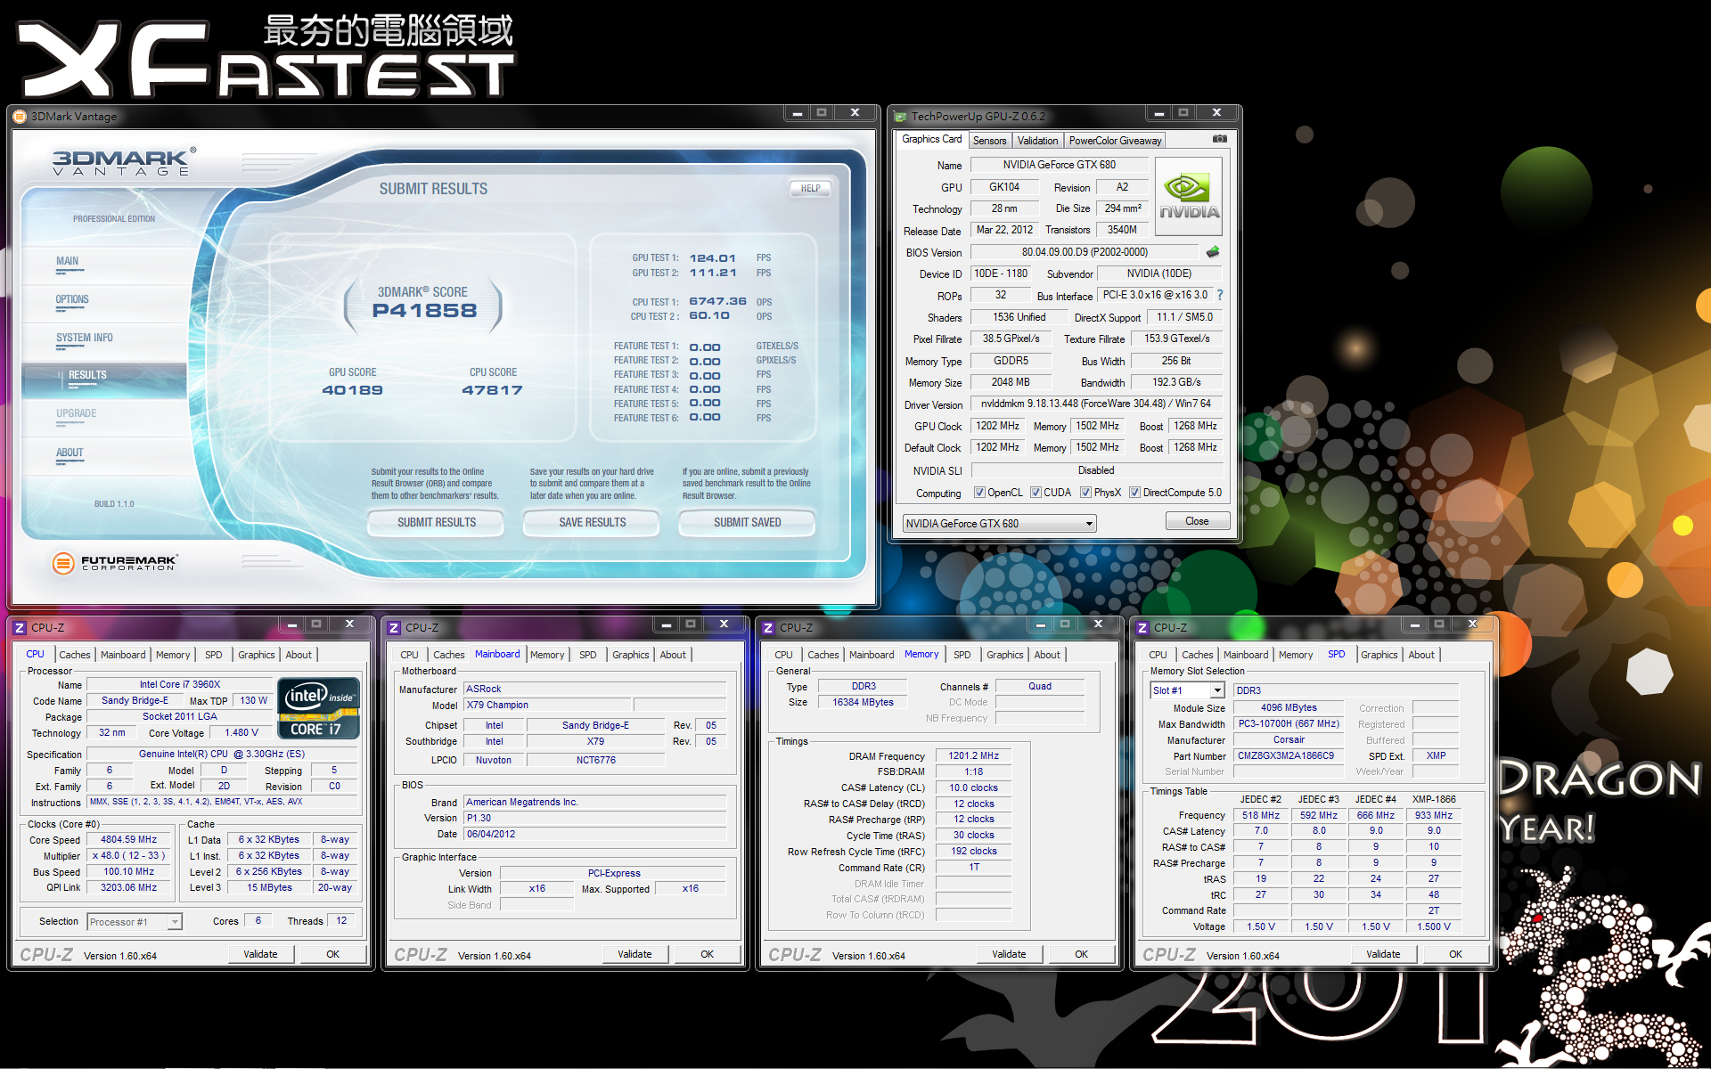The height and width of the screenshot is (1069, 1711).
Task: Click the BIOS Version field in GPU-Z
Action: point(1085,252)
